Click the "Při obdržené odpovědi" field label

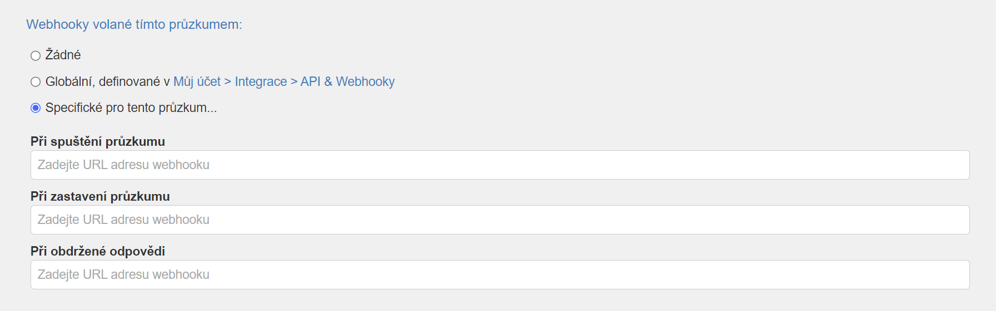pyautogui.click(x=98, y=251)
